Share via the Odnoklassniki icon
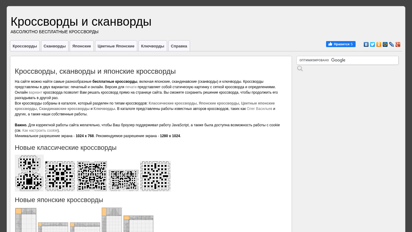This screenshot has width=412, height=232. pyautogui.click(x=379, y=44)
